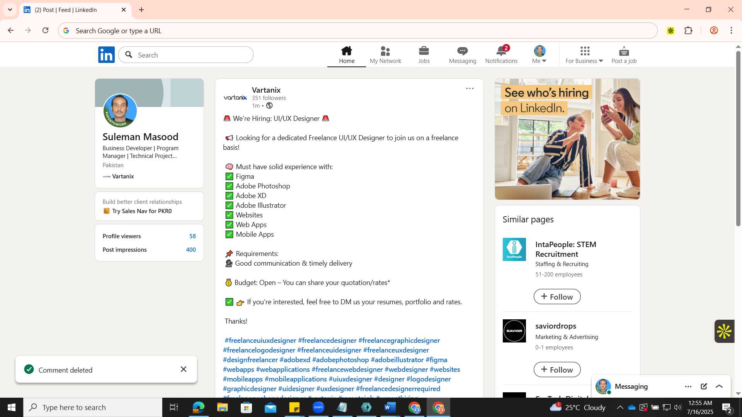Open the LinkedIn logo home link

pos(106,55)
